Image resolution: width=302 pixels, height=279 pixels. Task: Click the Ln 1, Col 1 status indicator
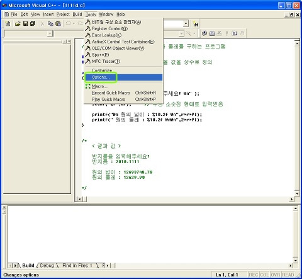click(x=226, y=275)
